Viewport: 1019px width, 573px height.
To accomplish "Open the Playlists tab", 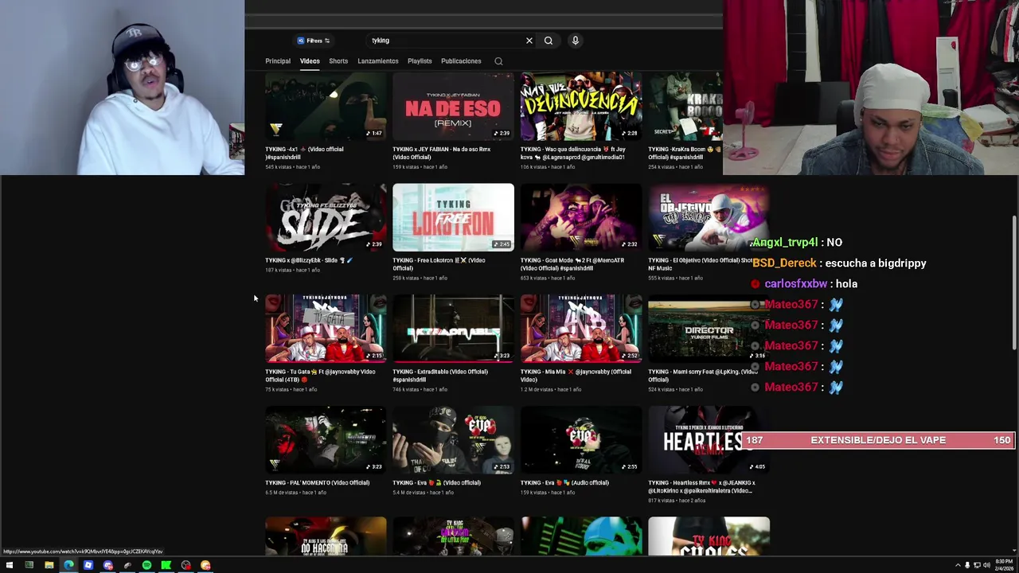I will pyautogui.click(x=420, y=61).
